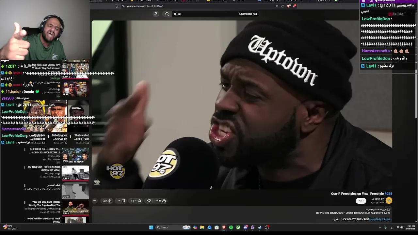Open the Spotify icon in the taskbar
This screenshot has height=235, width=418.
231,227
